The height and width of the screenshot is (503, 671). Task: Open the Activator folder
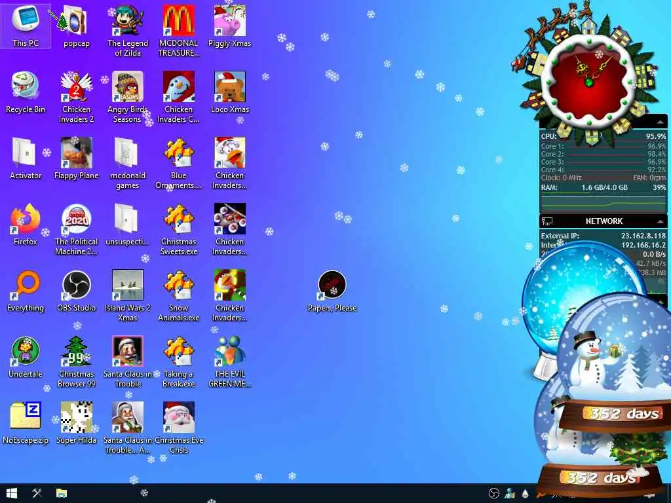26,158
